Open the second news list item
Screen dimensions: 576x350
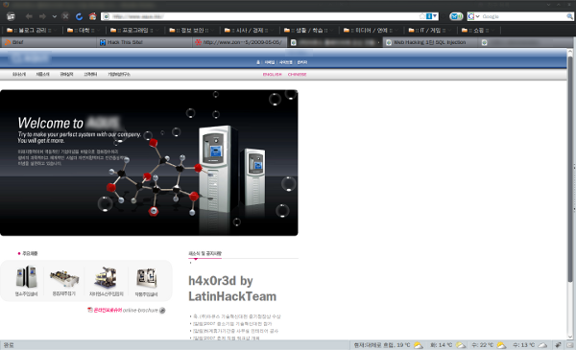[x=230, y=323]
